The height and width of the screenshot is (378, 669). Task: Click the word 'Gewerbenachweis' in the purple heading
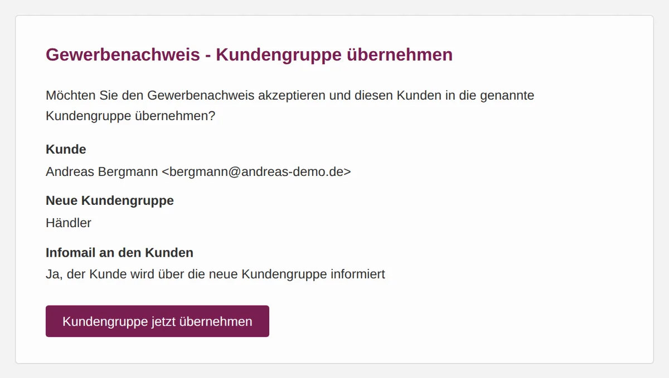(123, 55)
